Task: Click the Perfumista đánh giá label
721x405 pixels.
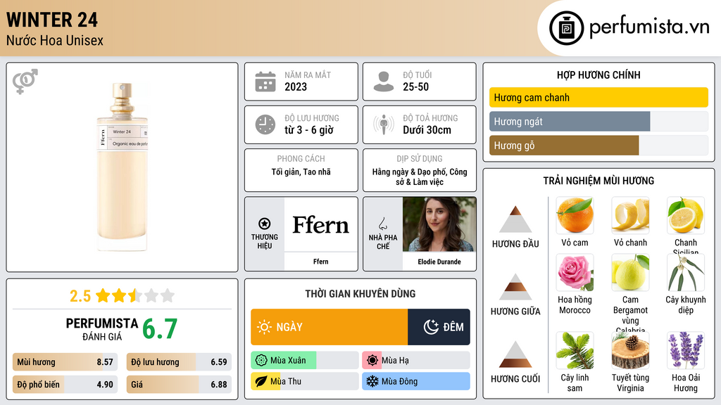Action: point(101,329)
